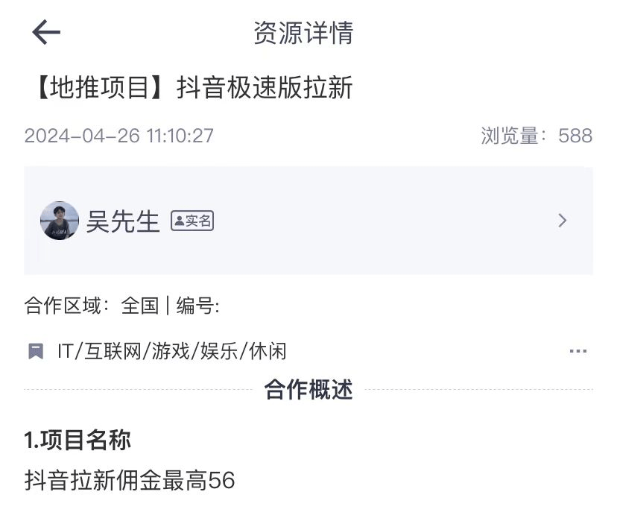Viewport: 617px width, 521px height.
Task: Tap the 编号 field label
Action: pos(197,306)
